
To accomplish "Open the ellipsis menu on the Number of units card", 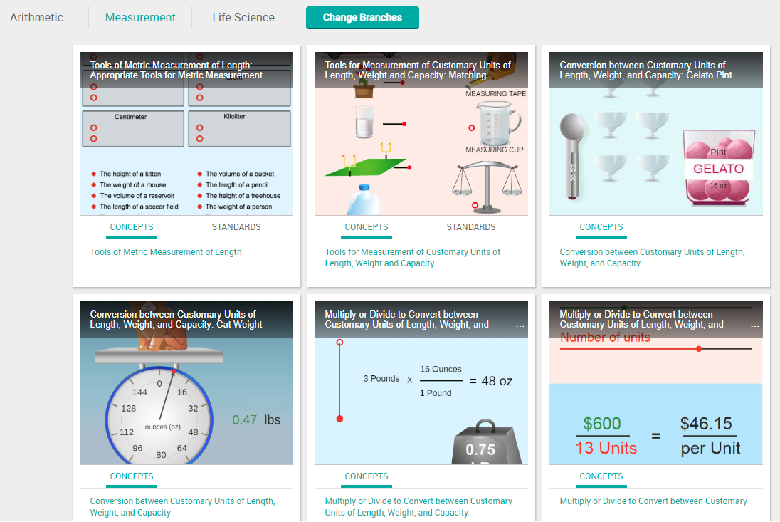I will coord(755,325).
